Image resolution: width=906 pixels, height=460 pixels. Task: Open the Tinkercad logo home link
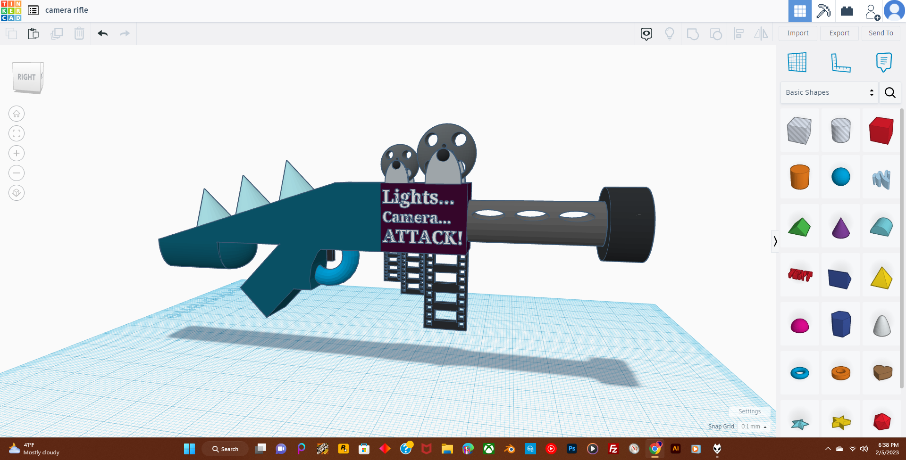coord(11,11)
